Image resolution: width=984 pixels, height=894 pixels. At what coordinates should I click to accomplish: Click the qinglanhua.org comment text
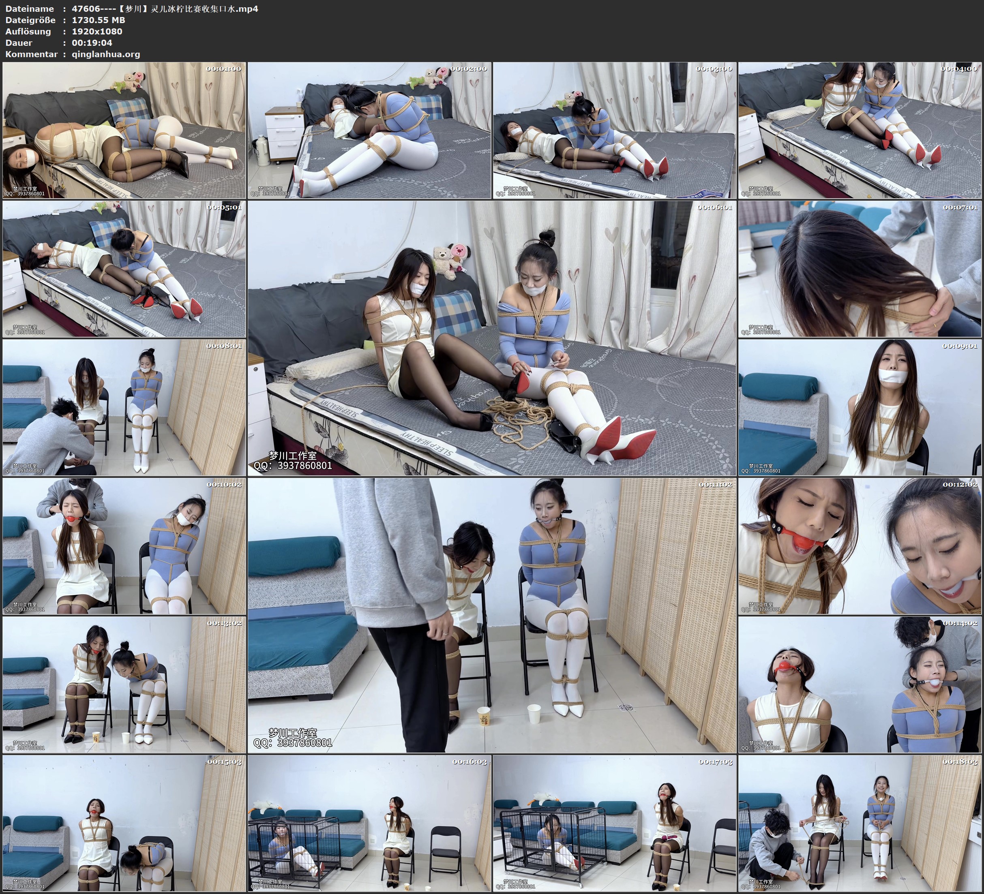click(106, 54)
